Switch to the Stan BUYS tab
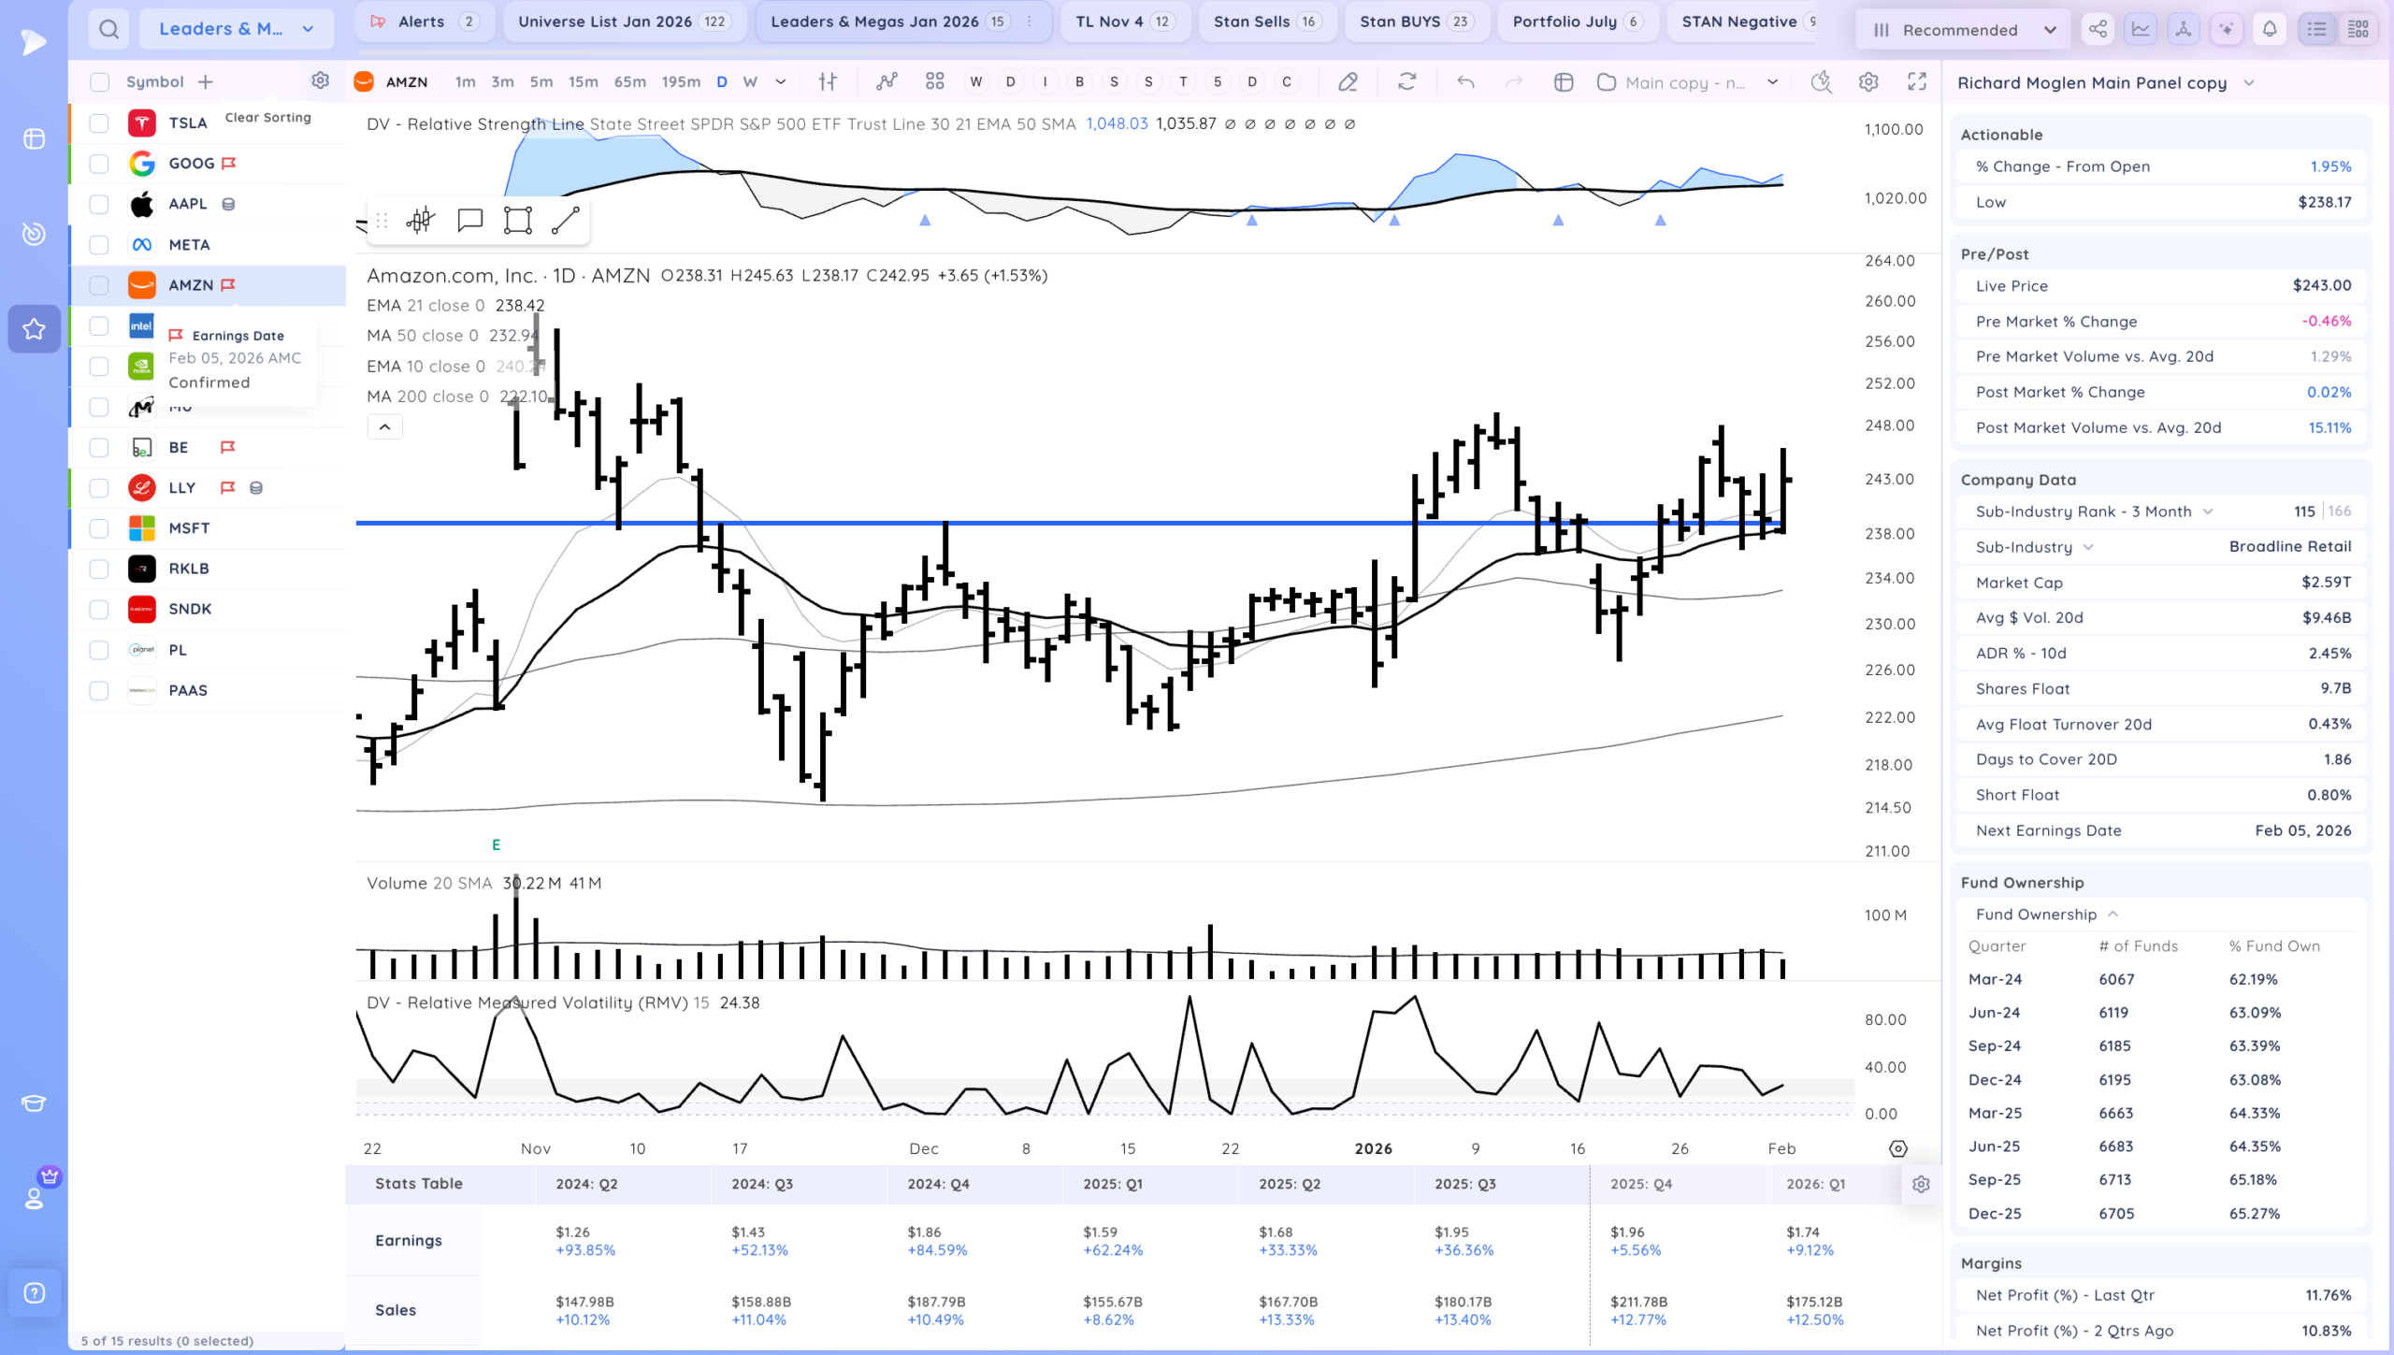2394x1355 pixels. [1416, 22]
